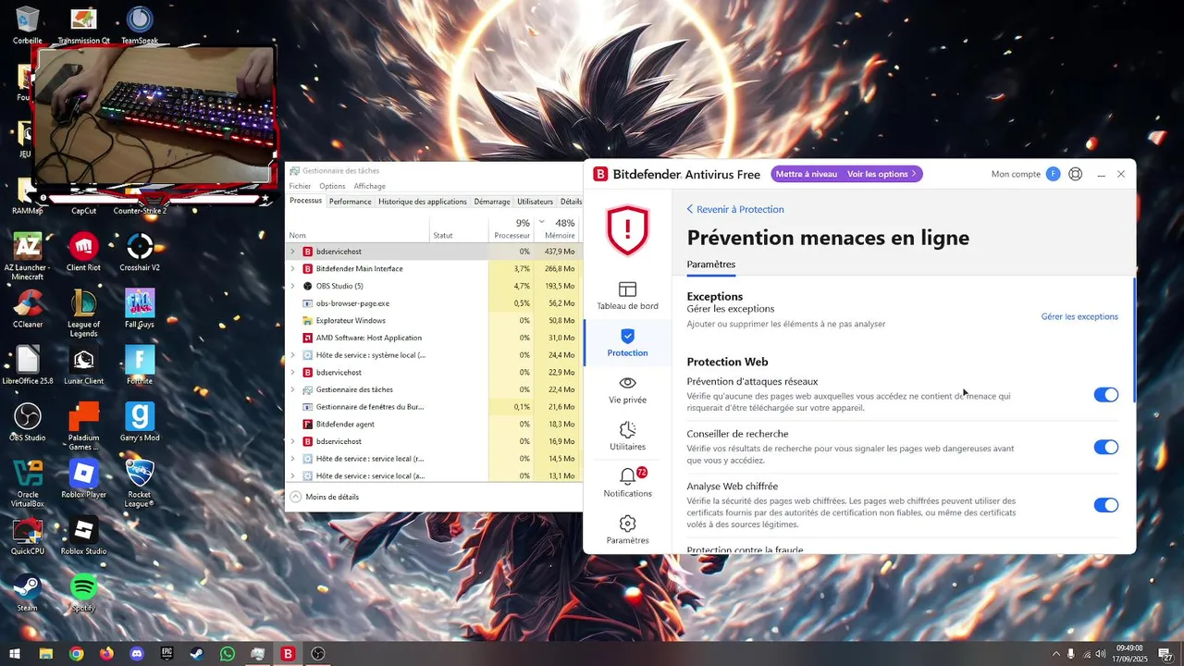Screen dimensions: 1184x666
Task: Turn off Conseiller de recherche toggle
Action: tap(1105, 447)
